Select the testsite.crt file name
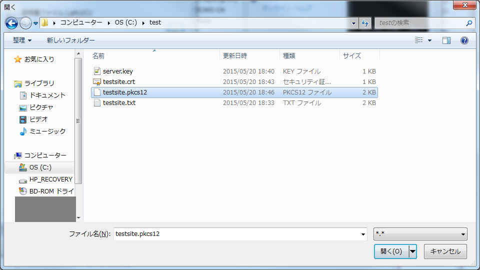The image size is (480, 270). (x=119, y=81)
